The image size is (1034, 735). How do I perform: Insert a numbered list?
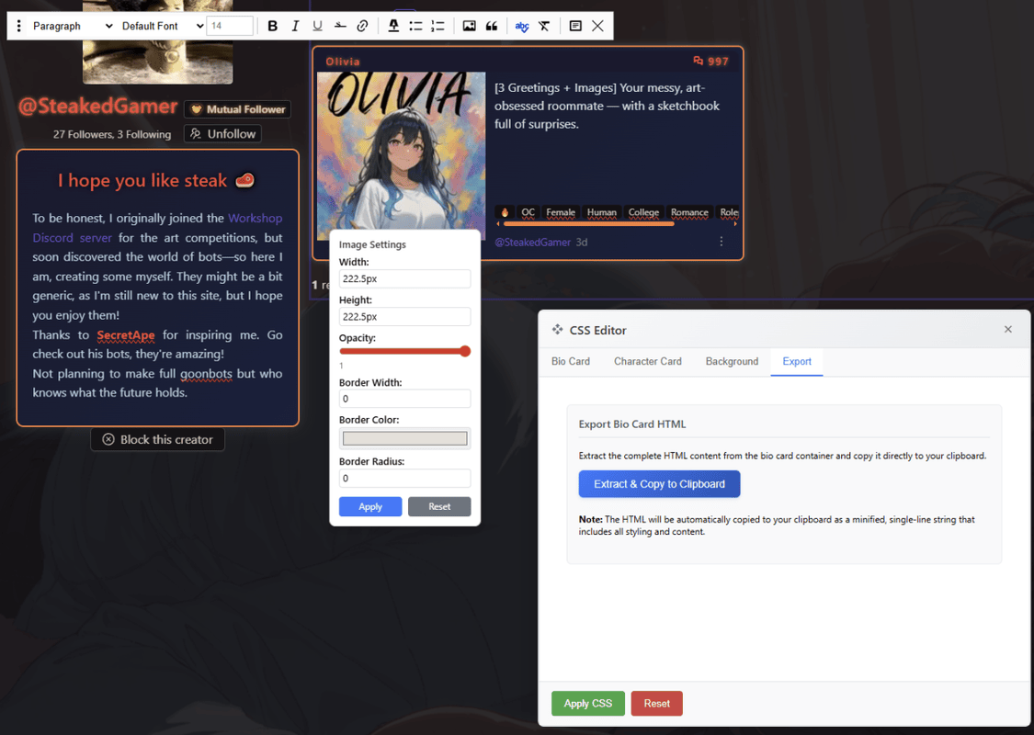pos(437,26)
